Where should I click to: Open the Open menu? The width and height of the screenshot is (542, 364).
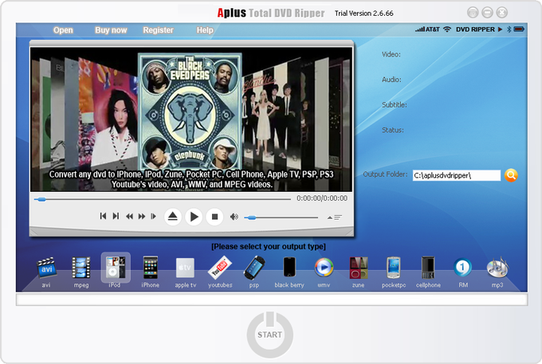[x=63, y=30]
